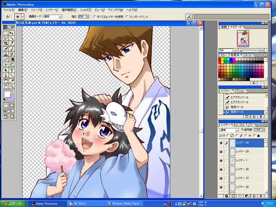Enable Quick Mask mode in toolbox

[12, 105]
